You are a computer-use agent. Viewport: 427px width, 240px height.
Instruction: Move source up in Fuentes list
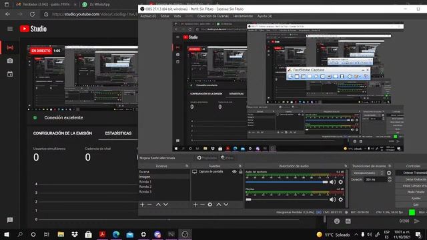click(219, 205)
